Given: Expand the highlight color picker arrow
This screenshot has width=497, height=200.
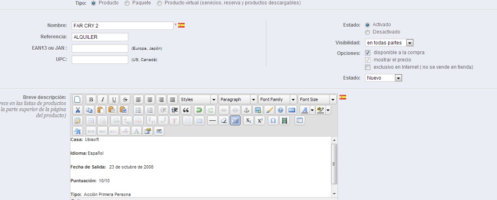Looking at the screenshot, I should 328,110.
